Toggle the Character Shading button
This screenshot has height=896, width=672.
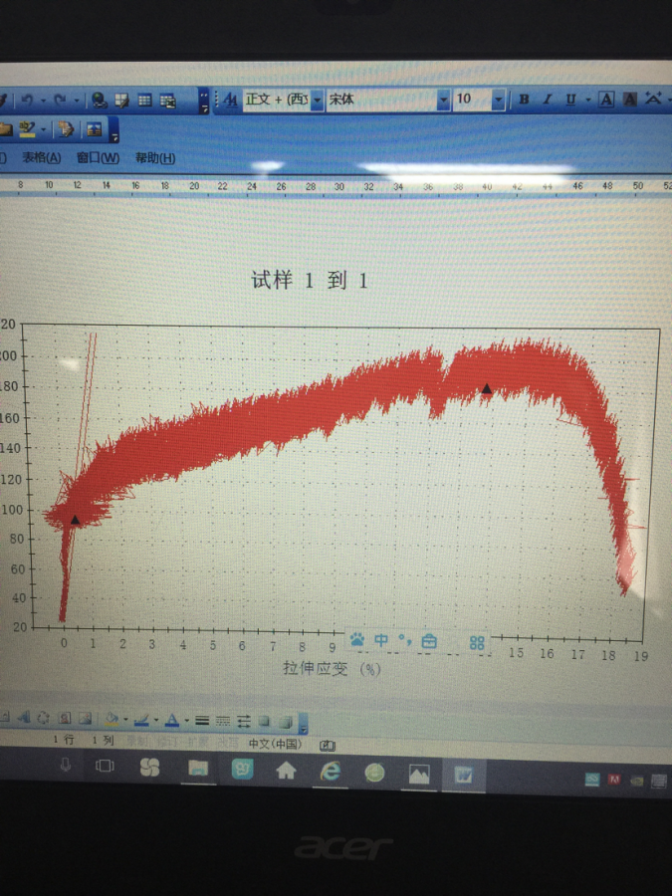(x=630, y=100)
